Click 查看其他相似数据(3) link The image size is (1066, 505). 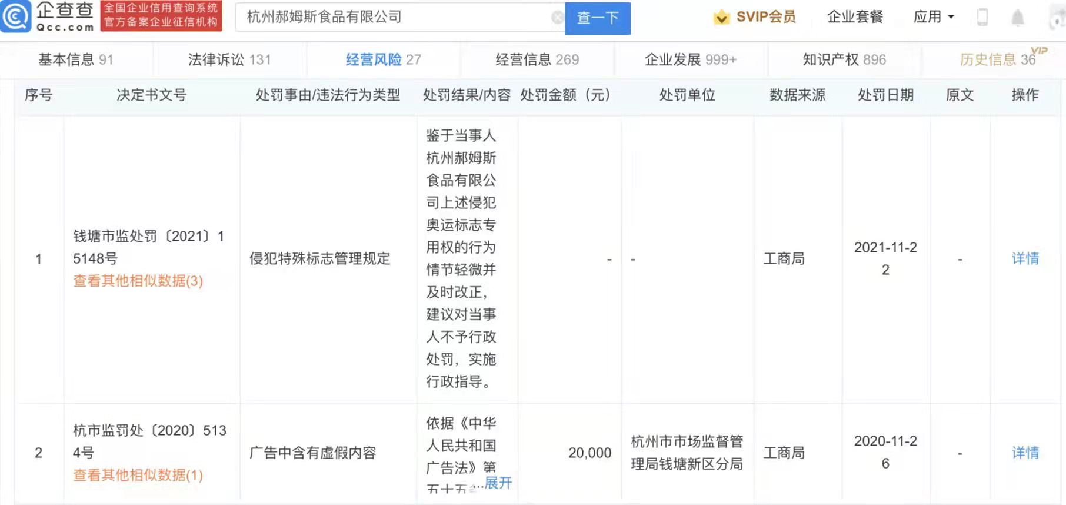pyautogui.click(x=138, y=281)
